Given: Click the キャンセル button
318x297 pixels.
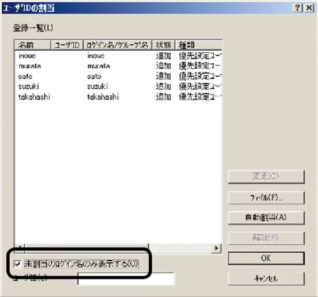Looking at the screenshot, I should [x=266, y=278].
